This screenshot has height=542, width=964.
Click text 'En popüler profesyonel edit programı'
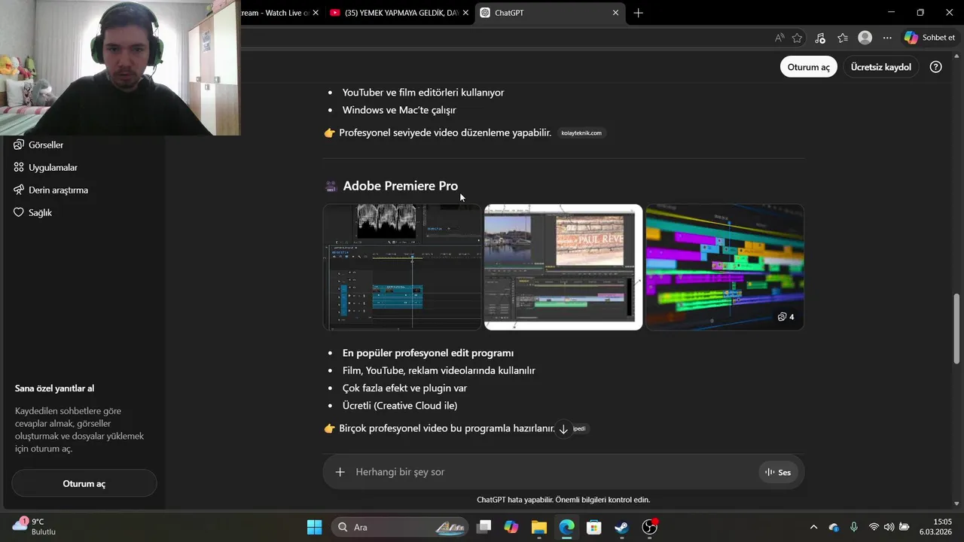428,353
